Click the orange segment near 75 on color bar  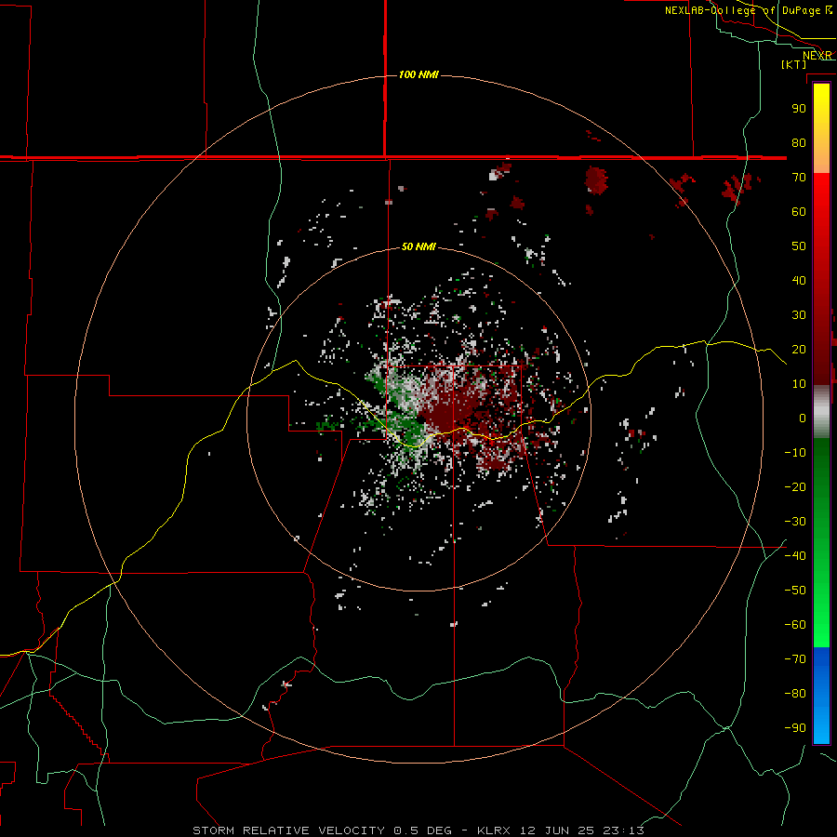pos(821,160)
